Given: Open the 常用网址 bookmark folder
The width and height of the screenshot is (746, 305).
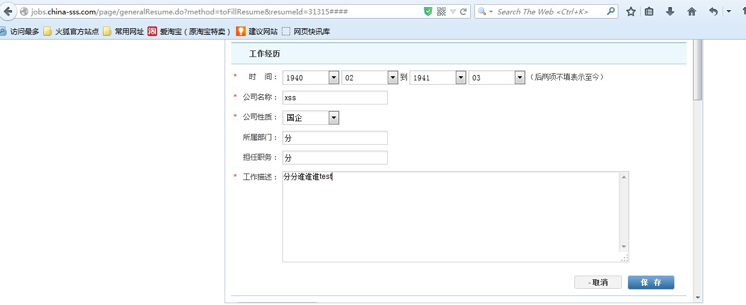Looking at the screenshot, I should (123, 31).
